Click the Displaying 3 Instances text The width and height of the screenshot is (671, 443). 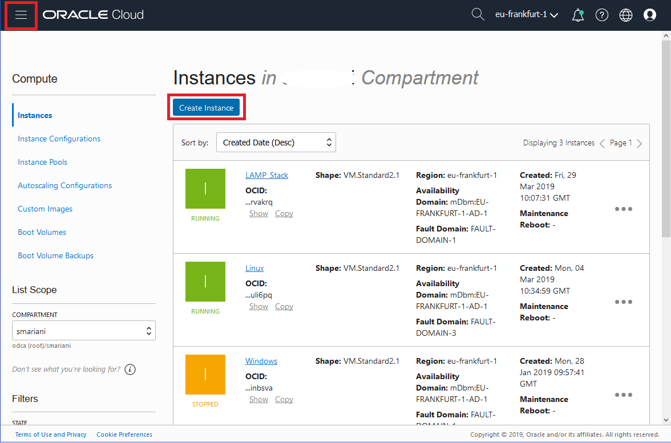[559, 143]
